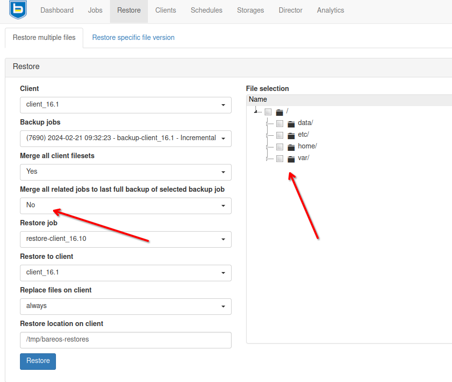This screenshot has height=382, width=452.
Task: Click the home/ folder icon
Action: (291, 147)
